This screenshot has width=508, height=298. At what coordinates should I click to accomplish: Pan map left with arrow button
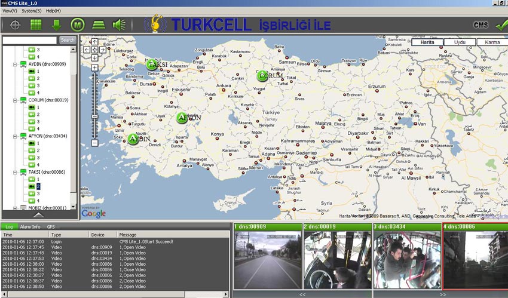point(87,50)
